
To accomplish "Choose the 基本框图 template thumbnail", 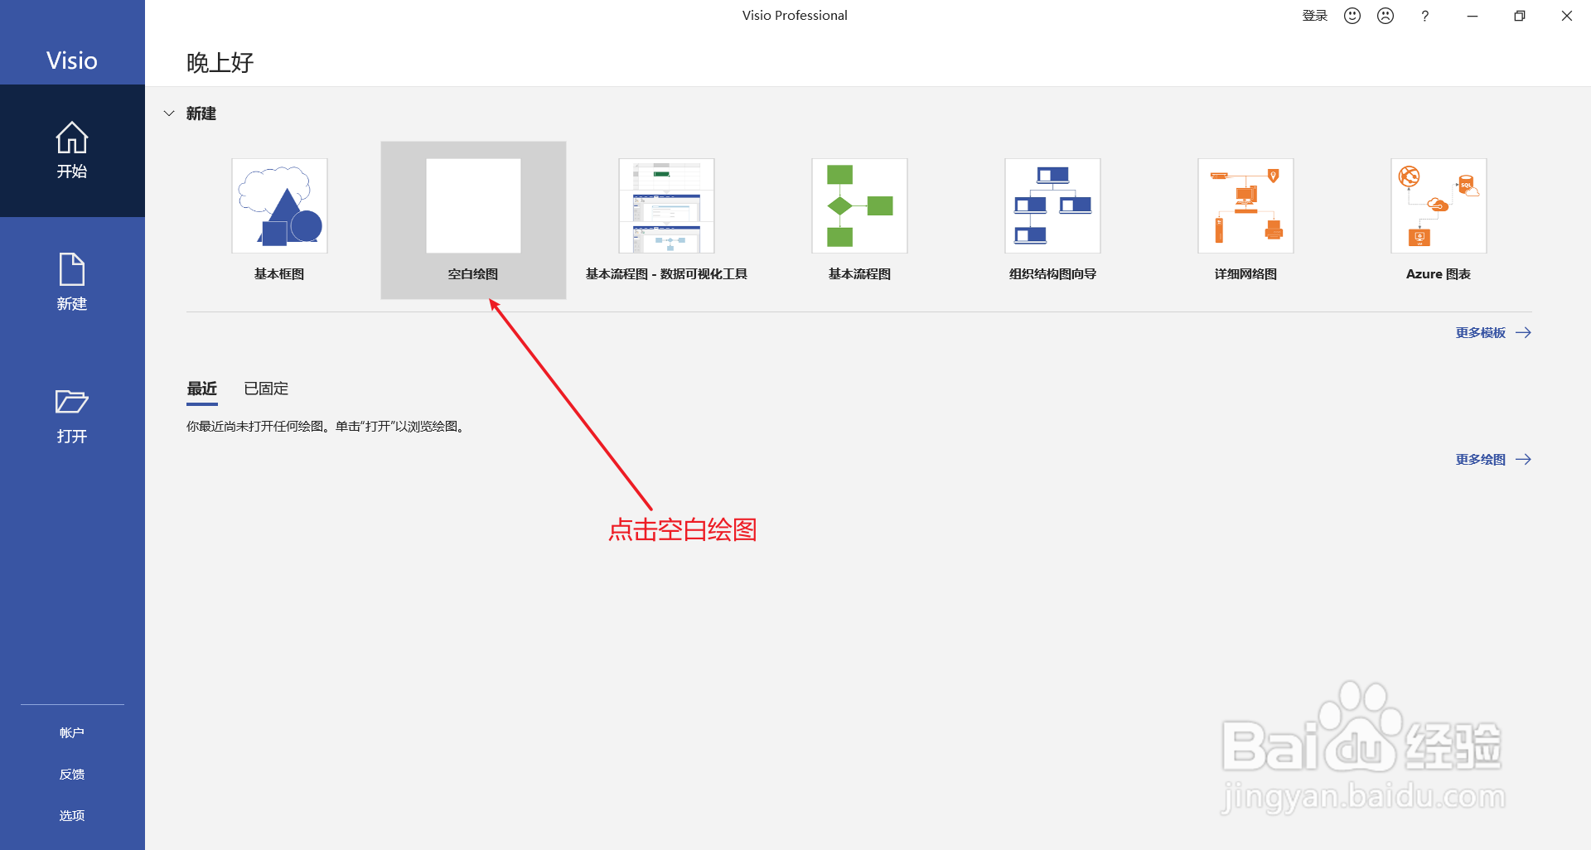I will (x=279, y=206).
